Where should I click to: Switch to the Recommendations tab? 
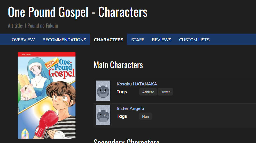coord(64,40)
